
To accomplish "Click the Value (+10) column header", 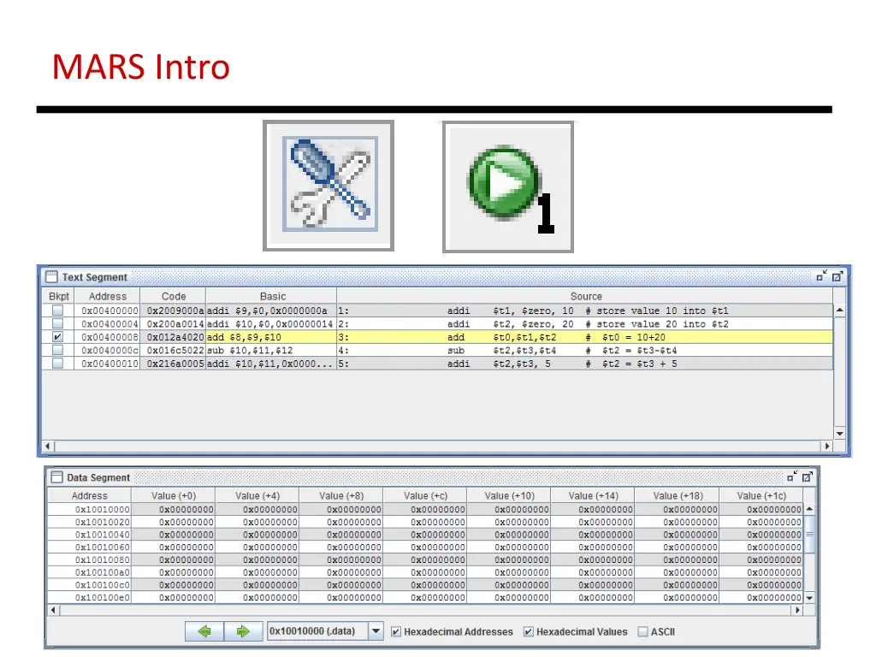I will coord(509,495).
